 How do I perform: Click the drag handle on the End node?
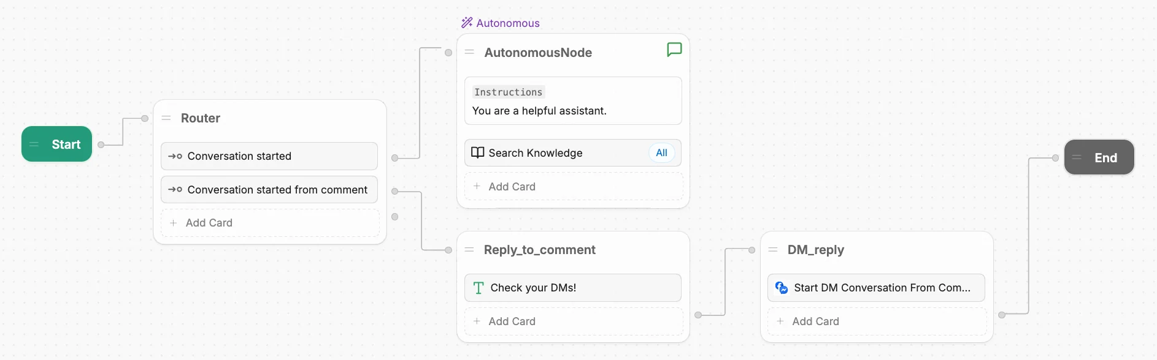tap(1077, 157)
